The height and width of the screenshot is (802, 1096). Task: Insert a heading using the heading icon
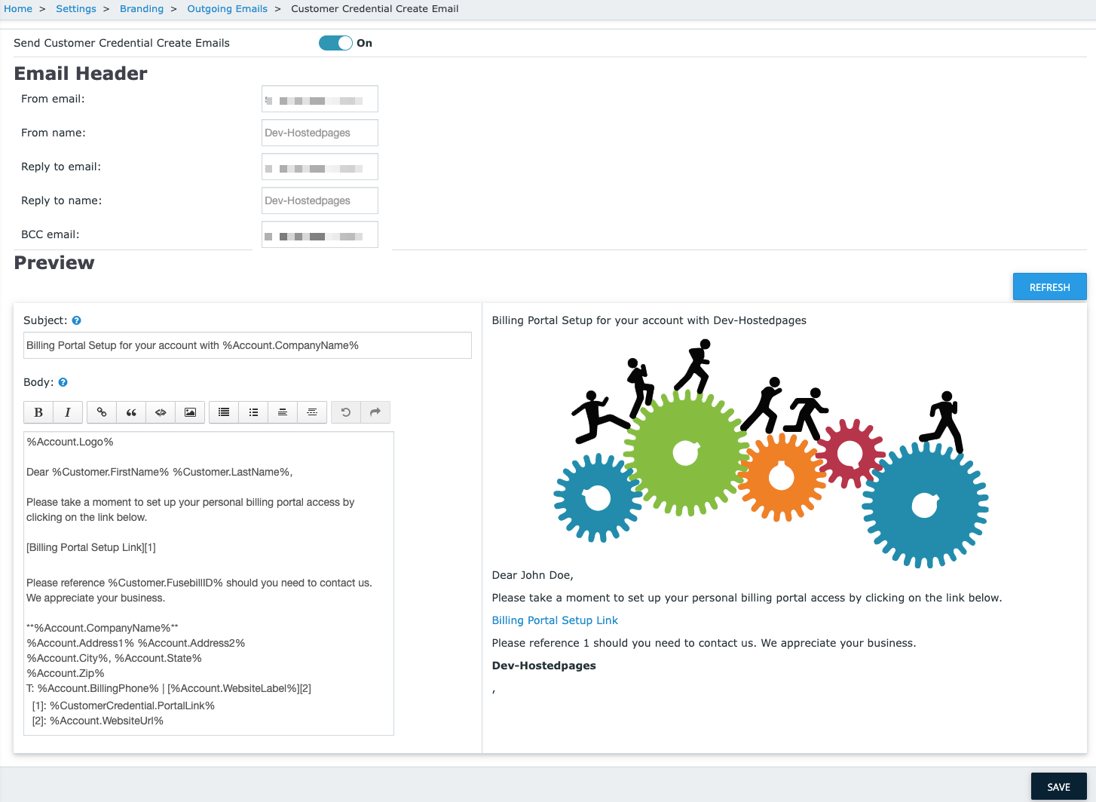pos(283,412)
